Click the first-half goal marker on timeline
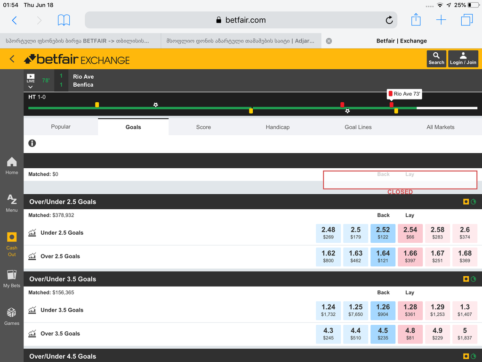Image resolution: width=482 pixels, height=362 pixels. tap(155, 105)
